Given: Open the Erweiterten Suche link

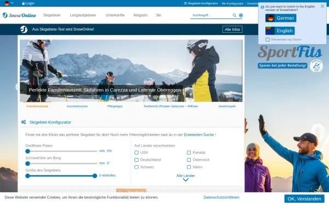Looking at the screenshot, I should tap(198, 134).
